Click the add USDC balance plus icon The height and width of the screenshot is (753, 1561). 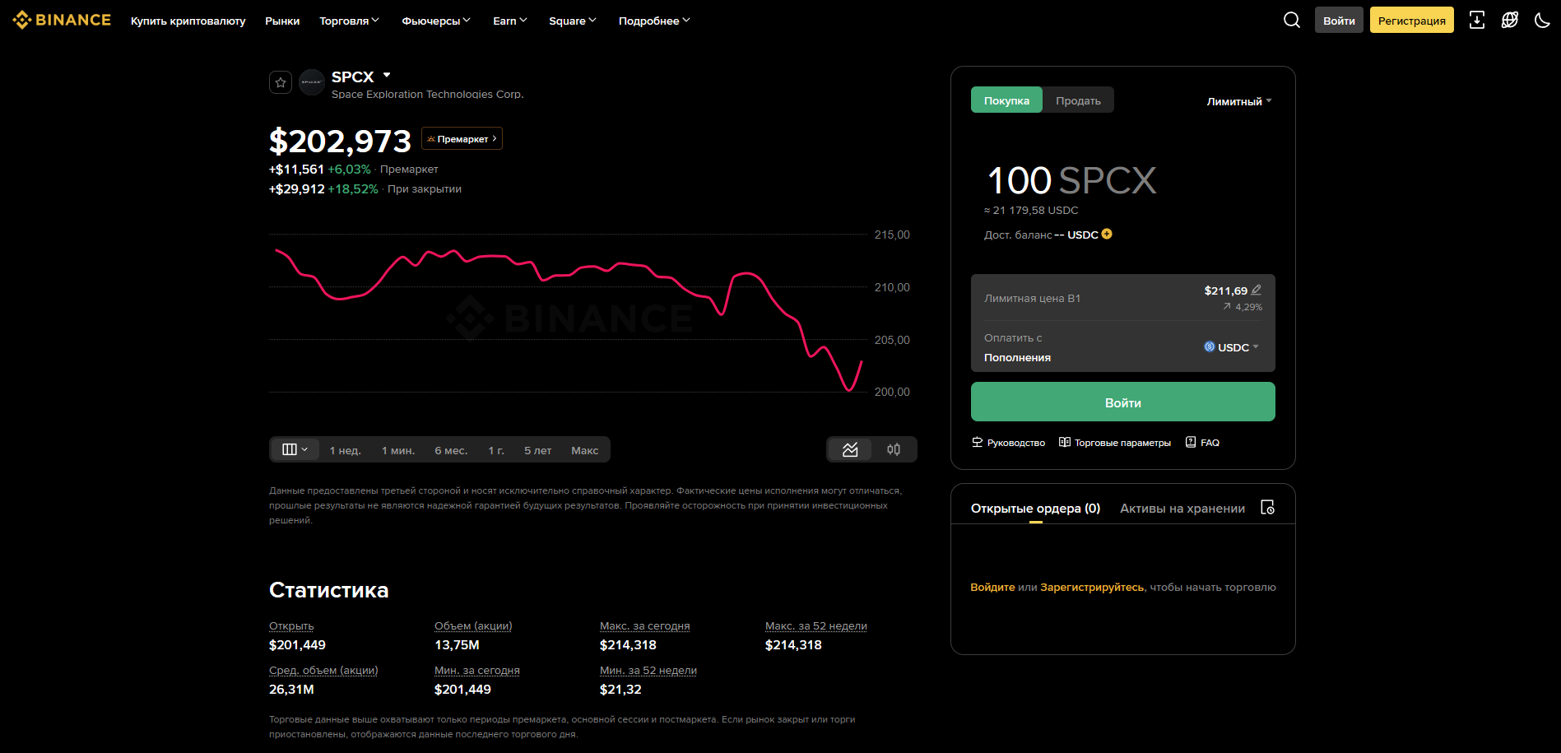(1107, 234)
